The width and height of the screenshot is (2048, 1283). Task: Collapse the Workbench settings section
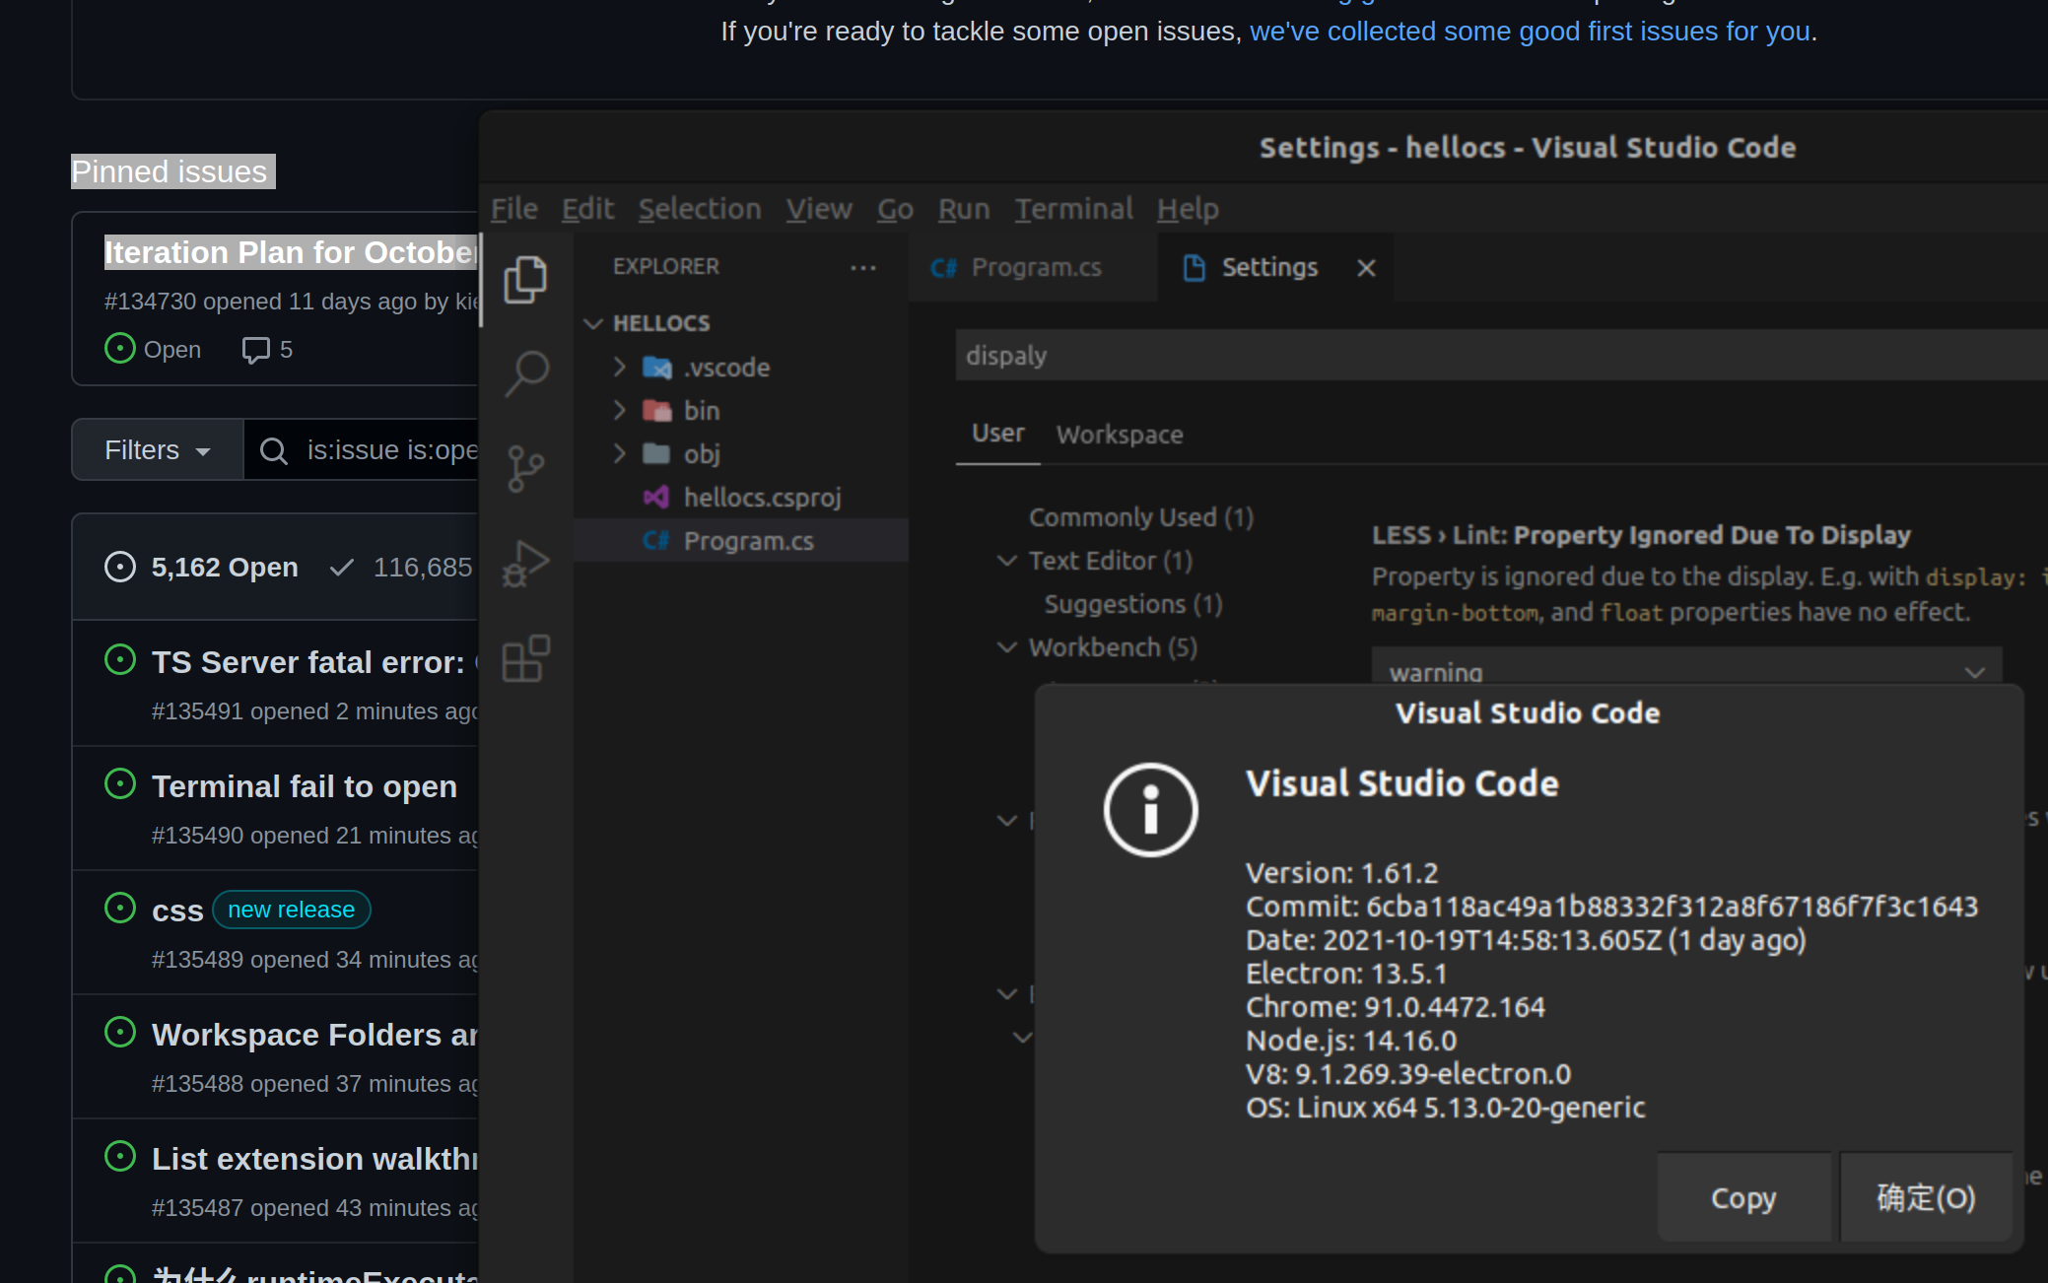tap(1007, 647)
